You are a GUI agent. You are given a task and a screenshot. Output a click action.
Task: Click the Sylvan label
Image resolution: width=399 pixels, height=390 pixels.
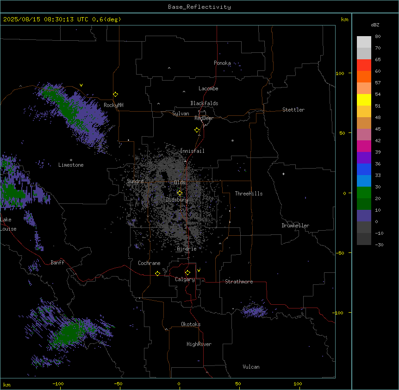(181, 113)
